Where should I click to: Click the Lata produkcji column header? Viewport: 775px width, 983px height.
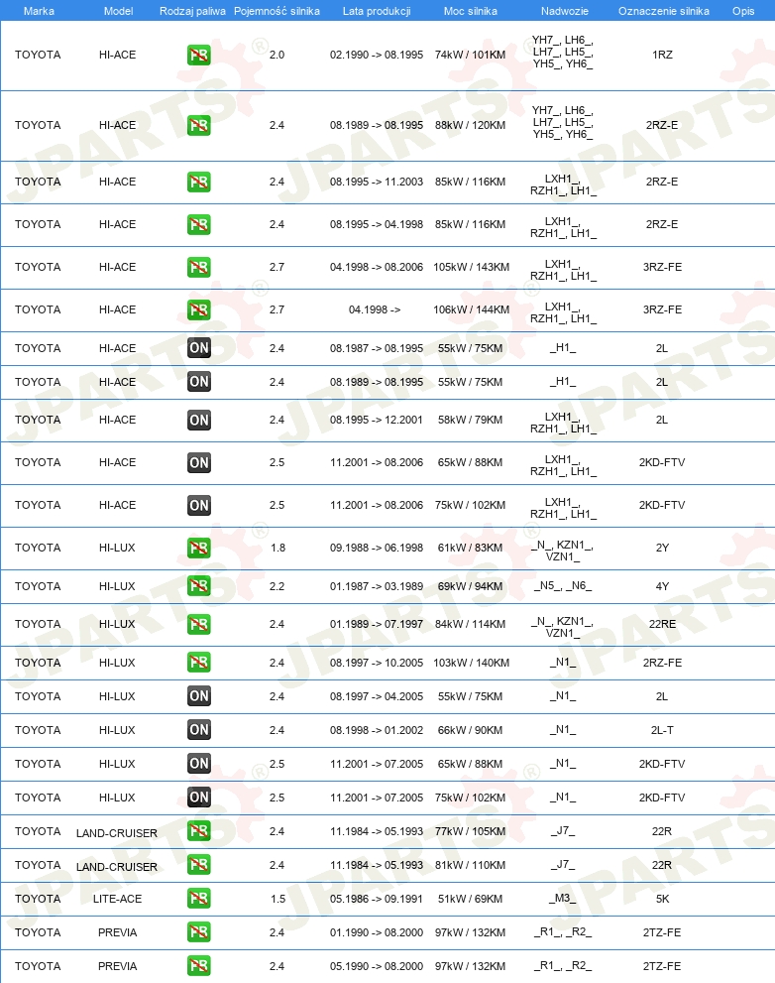pos(377,11)
